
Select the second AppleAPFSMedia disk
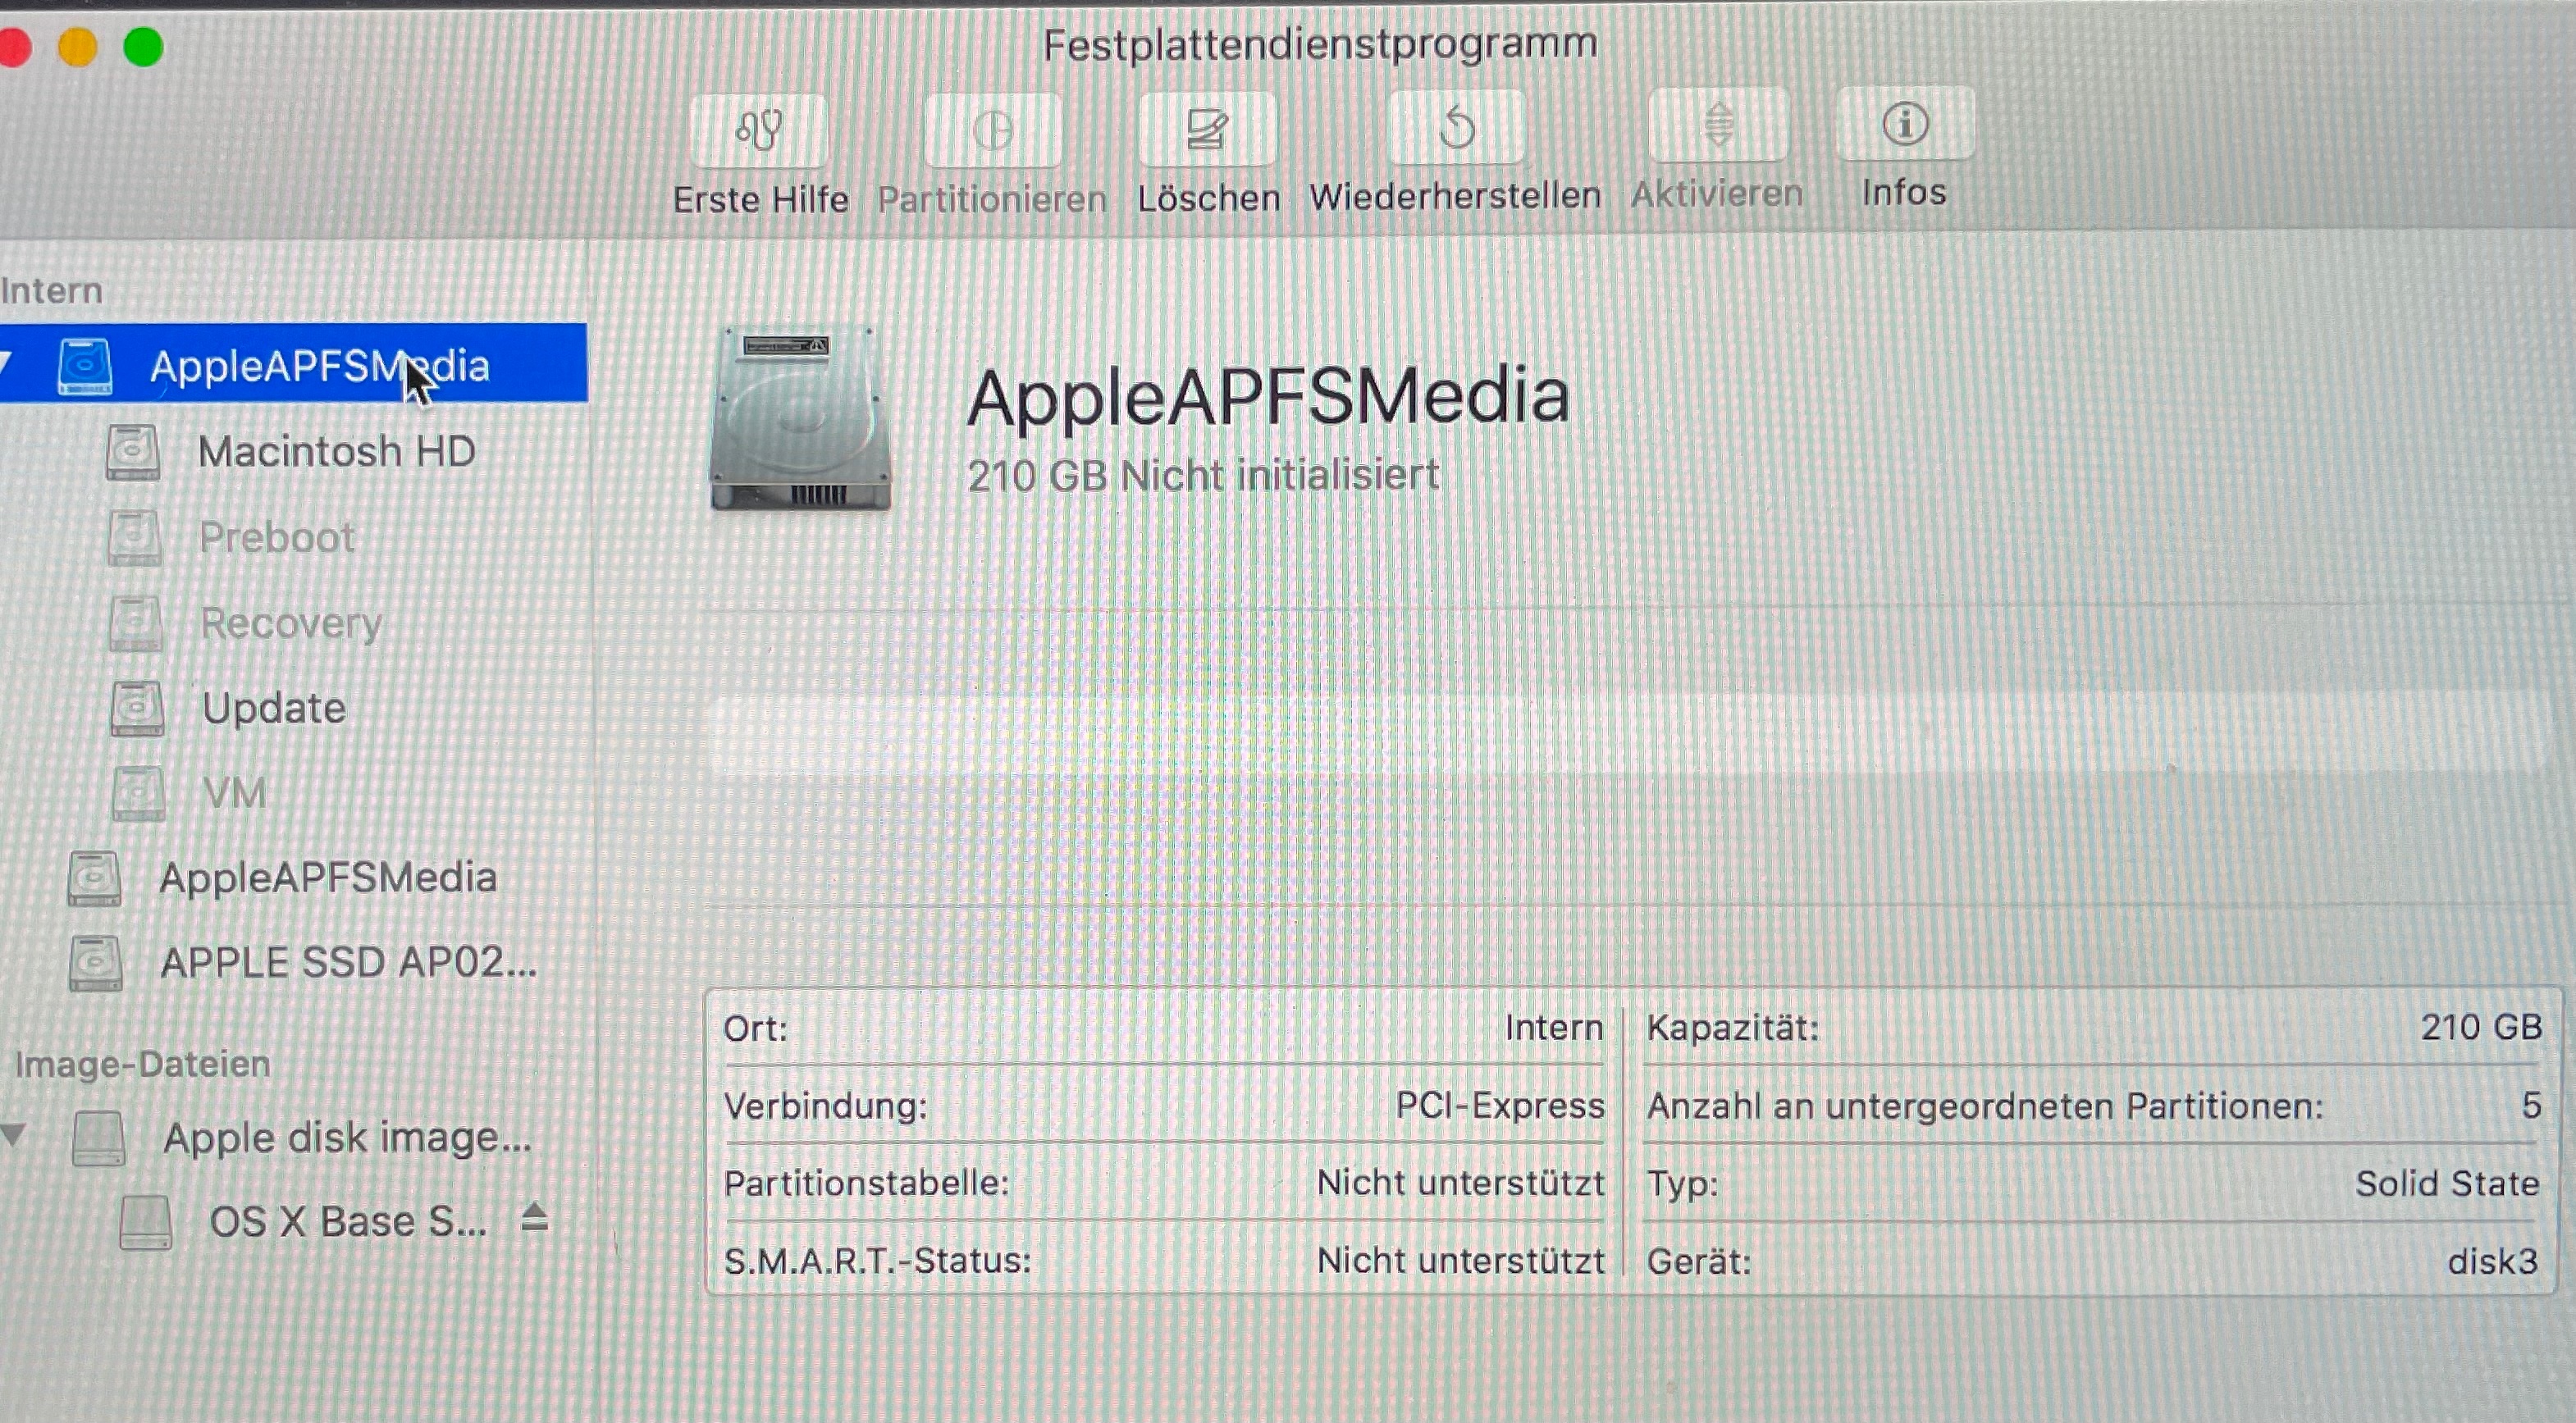click(327, 878)
